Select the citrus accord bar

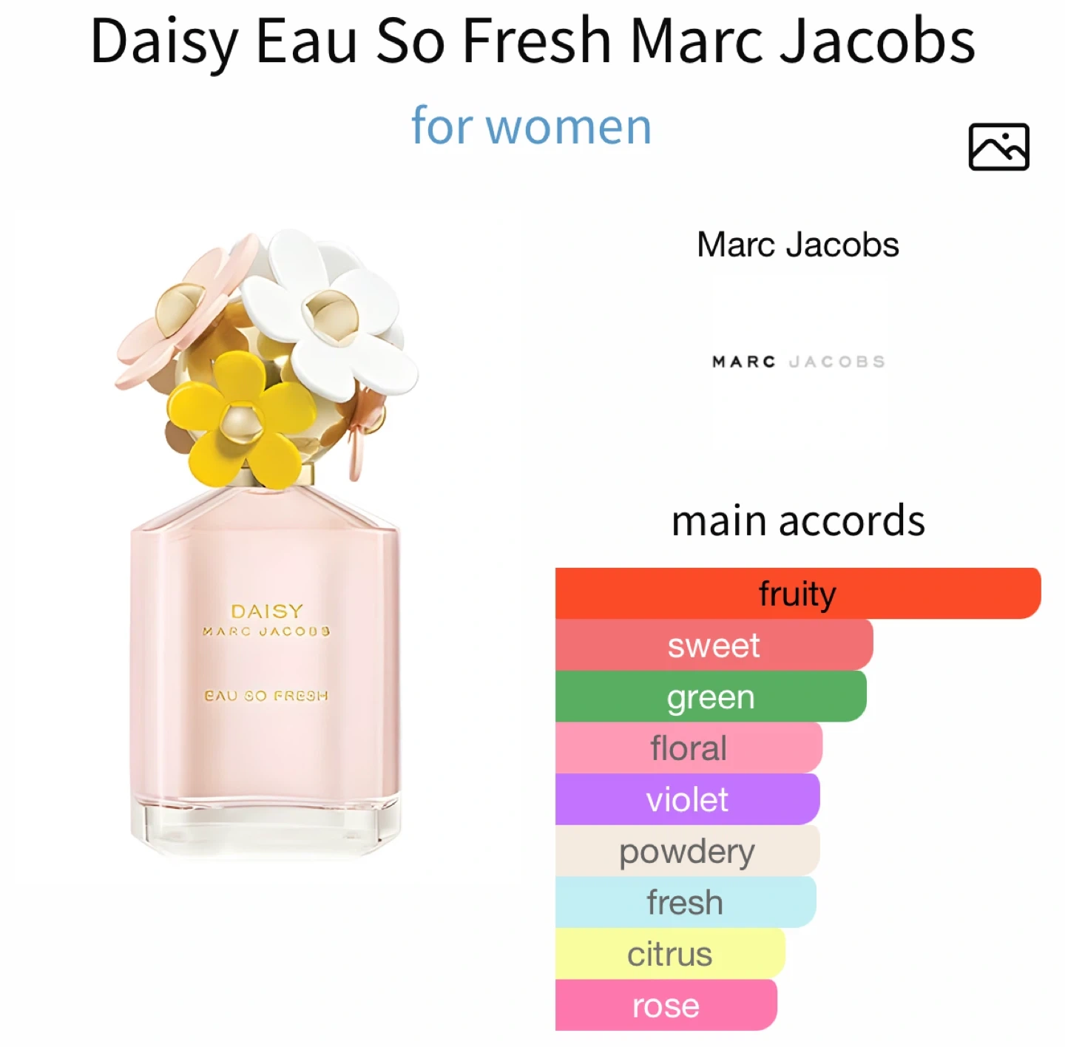coord(670,954)
